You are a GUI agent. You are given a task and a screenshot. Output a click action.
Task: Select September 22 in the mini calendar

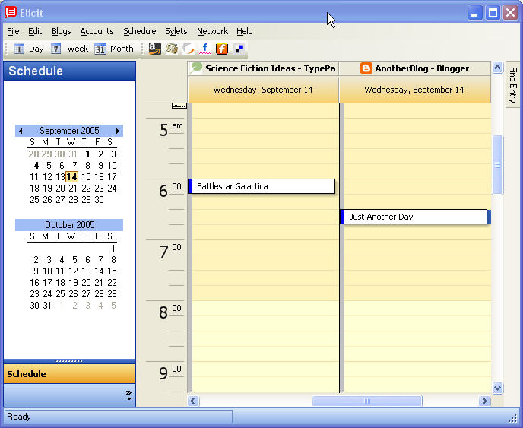86,189
